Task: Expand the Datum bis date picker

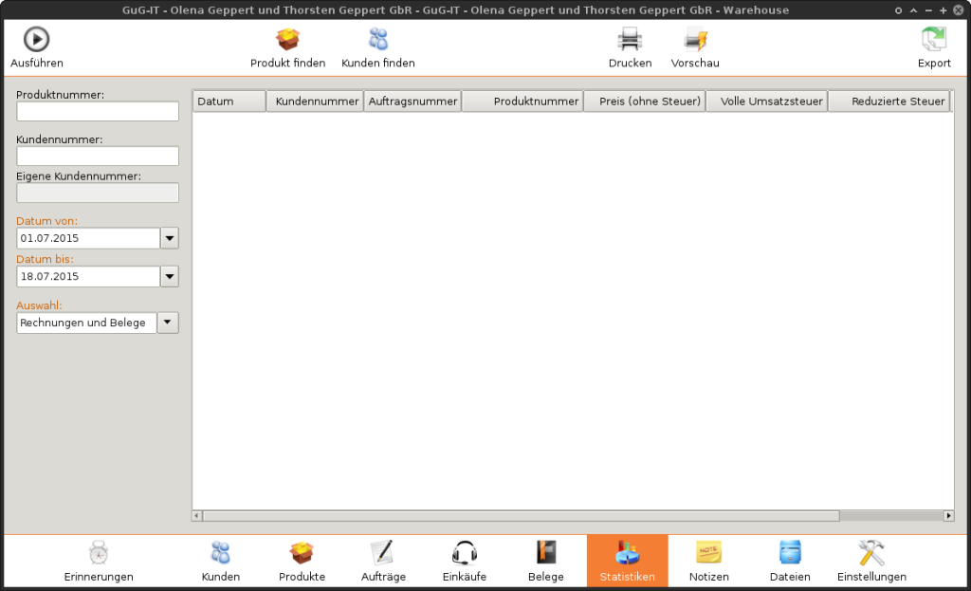Action: click(x=169, y=276)
